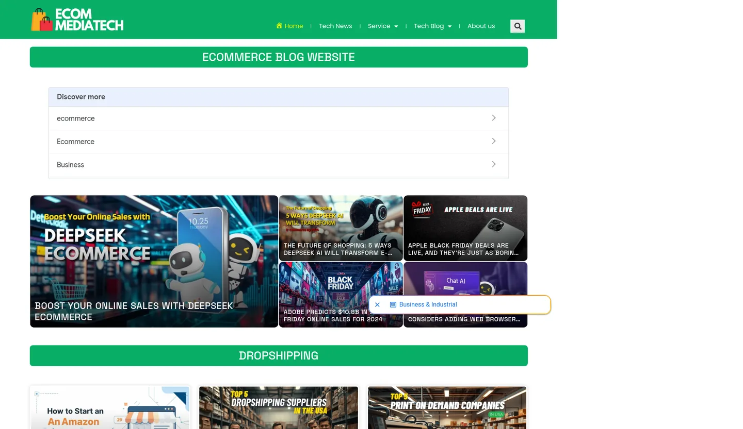
Task: Open the capitalized 'Ecommerce' chevron
Action: click(494, 141)
